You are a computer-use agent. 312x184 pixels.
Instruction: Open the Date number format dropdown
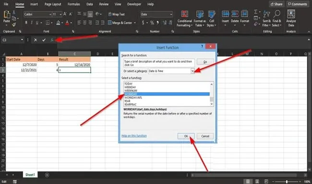pyautogui.click(x=171, y=14)
